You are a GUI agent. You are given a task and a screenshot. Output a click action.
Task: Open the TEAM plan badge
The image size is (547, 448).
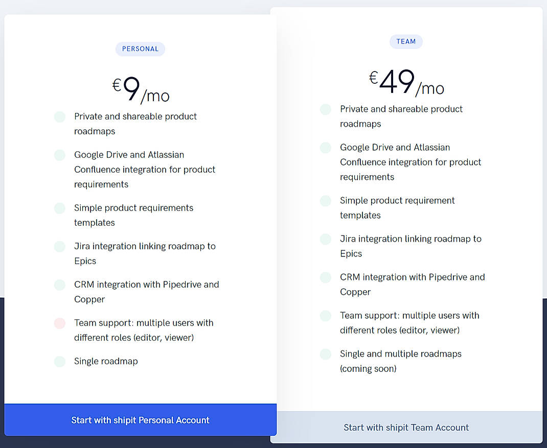coord(406,41)
